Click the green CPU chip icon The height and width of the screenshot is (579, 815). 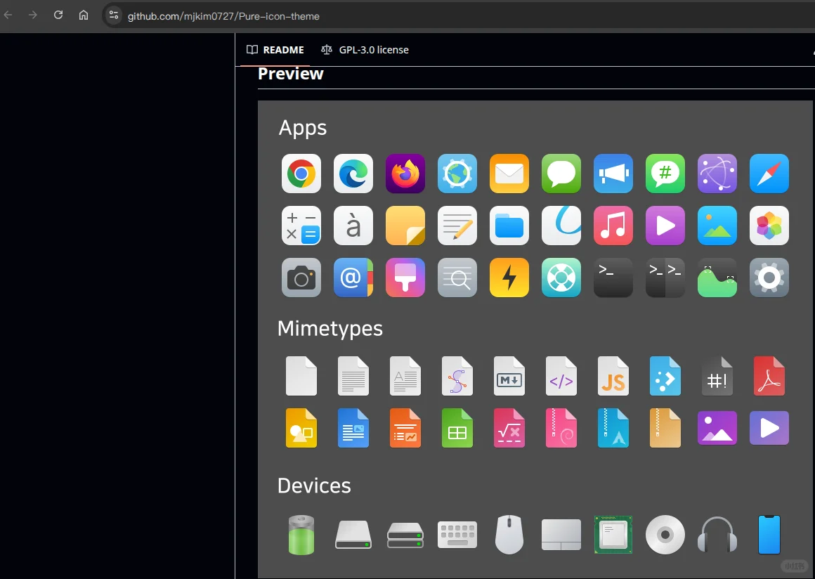pos(613,535)
